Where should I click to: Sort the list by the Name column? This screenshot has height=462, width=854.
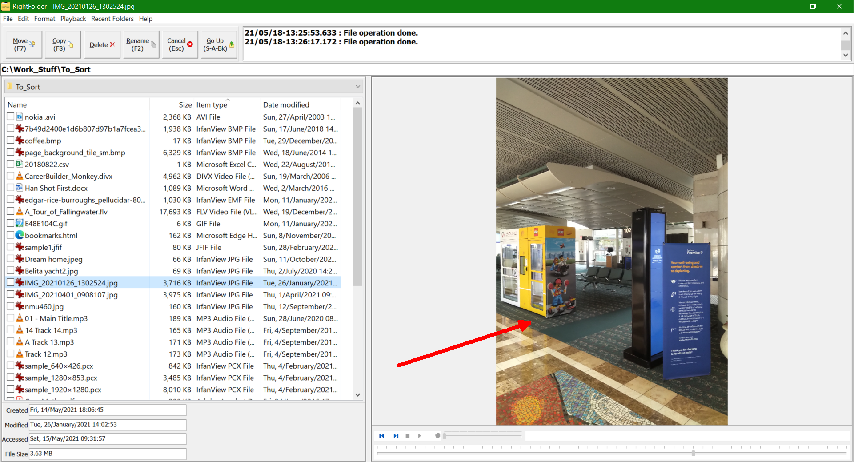[x=77, y=104]
